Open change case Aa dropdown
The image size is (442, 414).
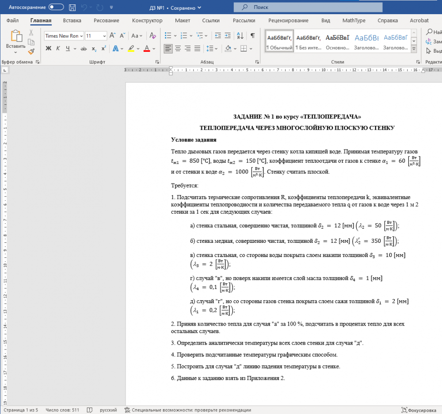coord(137,36)
